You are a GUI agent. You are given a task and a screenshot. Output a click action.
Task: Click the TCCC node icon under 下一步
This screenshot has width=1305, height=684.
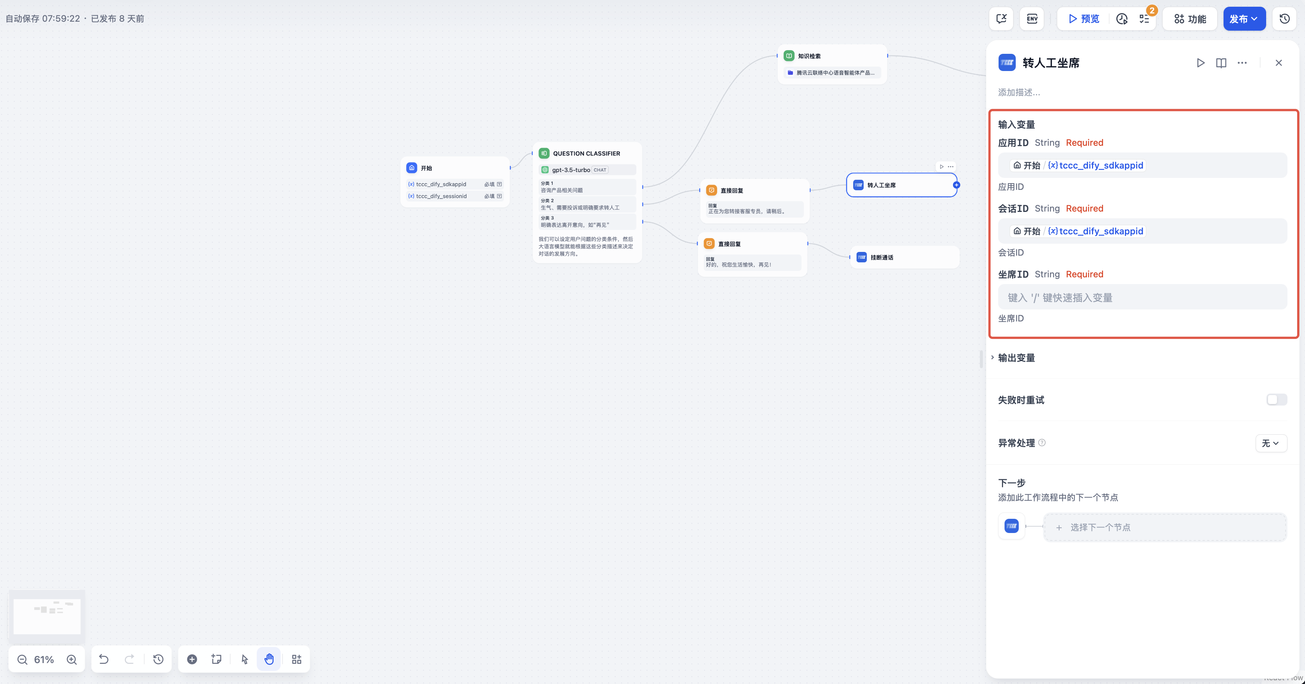pos(1012,526)
